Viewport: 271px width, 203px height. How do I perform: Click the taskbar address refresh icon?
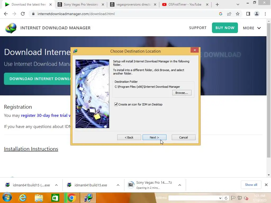226,198
